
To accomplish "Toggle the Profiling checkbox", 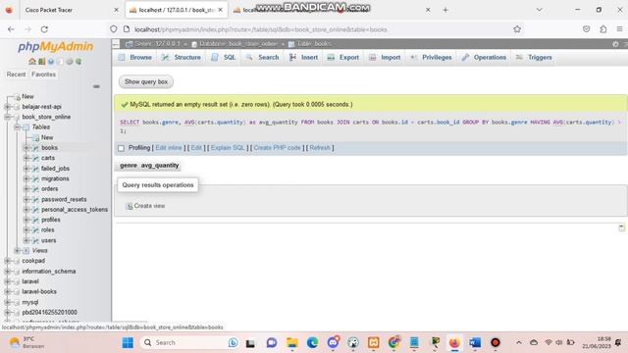I will [x=122, y=148].
